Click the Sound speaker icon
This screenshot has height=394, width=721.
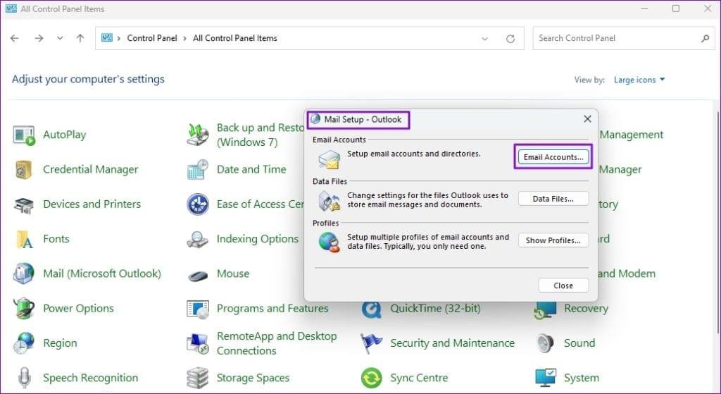(x=546, y=343)
